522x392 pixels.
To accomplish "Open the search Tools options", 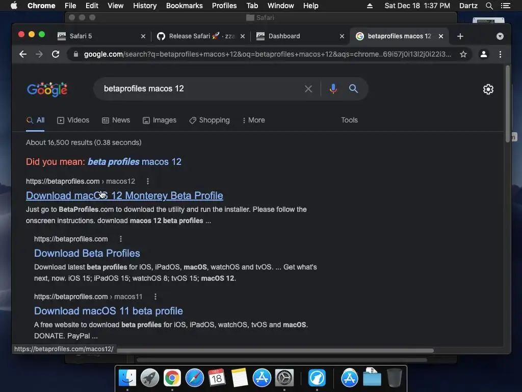I will coord(349,120).
